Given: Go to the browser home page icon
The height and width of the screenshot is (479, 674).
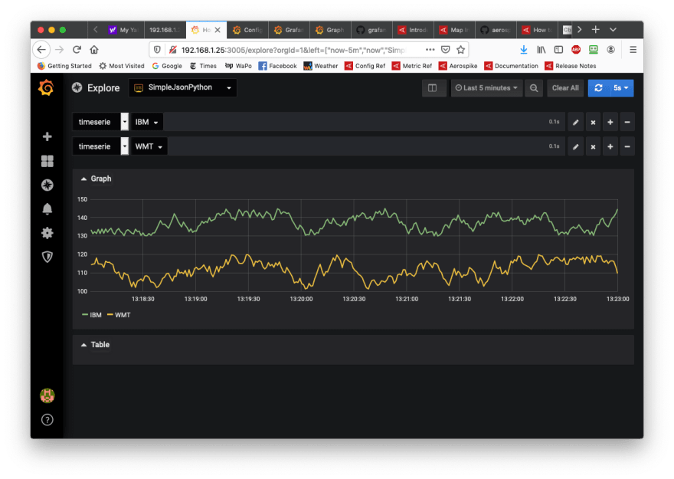Looking at the screenshot, I should [94, 50].
